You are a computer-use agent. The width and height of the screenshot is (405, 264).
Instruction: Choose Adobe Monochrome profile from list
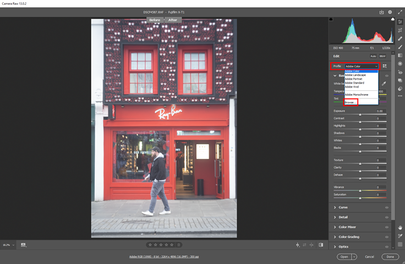[362, 95]
